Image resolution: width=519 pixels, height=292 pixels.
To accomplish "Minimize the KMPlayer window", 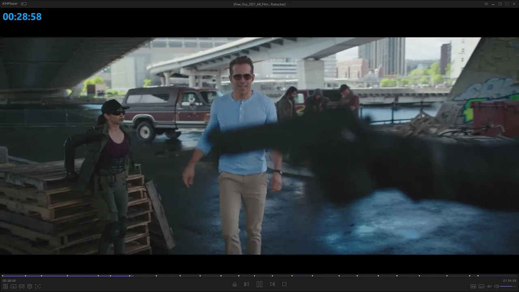I will click(x=493, y=4).
